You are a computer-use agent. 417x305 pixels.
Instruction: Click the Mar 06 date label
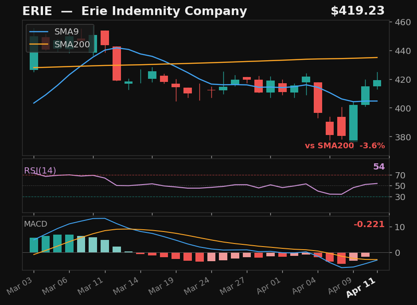click(55, 286)
